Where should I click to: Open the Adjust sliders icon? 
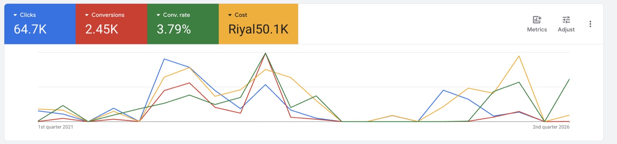pyautogui.click(x=566, y=20)
